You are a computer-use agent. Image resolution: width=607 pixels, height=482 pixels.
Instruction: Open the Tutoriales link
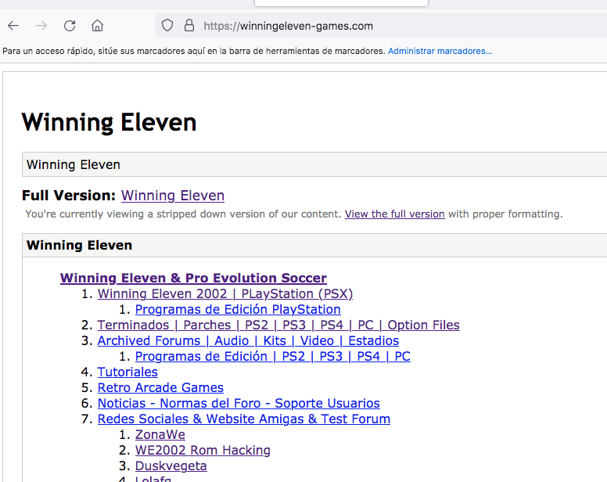[128, 372]
